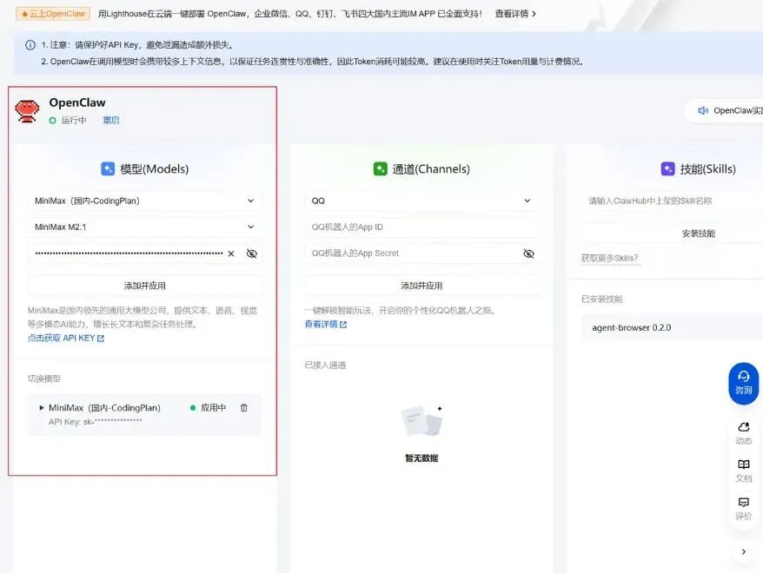Click the 云上OpenClaw orange tag
763x573 pixels.
pos(53,14)
